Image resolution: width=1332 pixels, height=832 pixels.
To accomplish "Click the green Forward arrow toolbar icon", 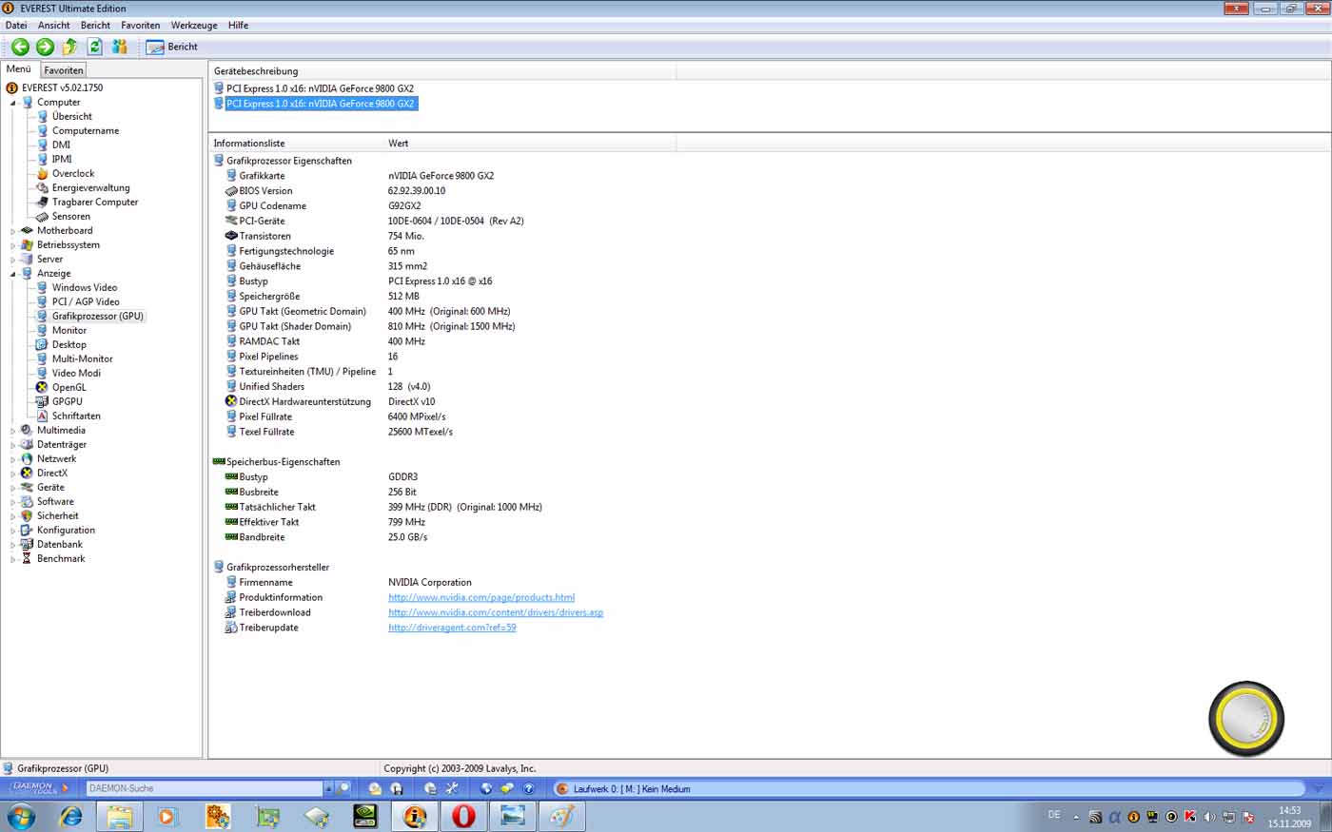I will (x=45, y=47).
